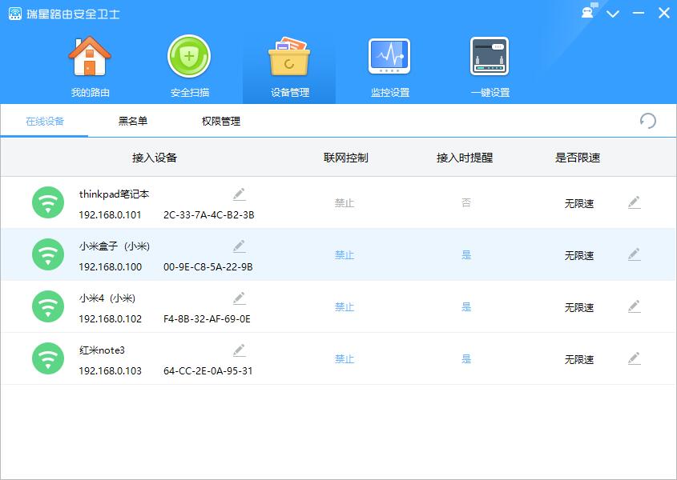Select MAC address F4-8B-32-AF-69-0E

click(x=207, y=319)
